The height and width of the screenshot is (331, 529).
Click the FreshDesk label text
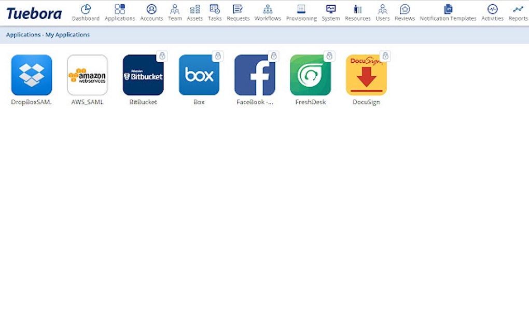click(310, 102)
